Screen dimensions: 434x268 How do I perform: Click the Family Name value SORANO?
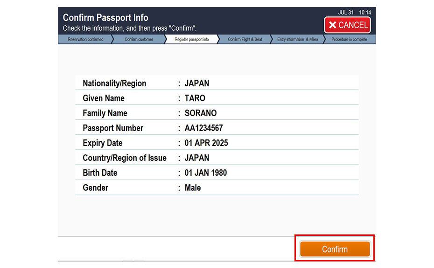pos(201,113)
